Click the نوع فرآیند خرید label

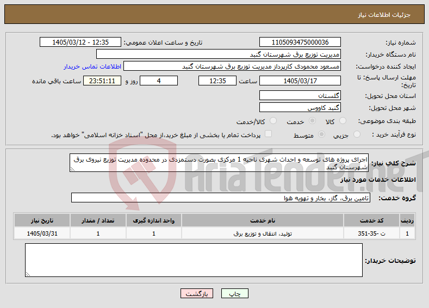394,135
